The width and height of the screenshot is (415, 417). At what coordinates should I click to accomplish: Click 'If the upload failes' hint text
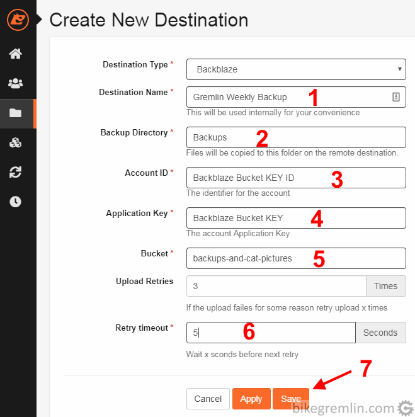(x=287, y=307)
